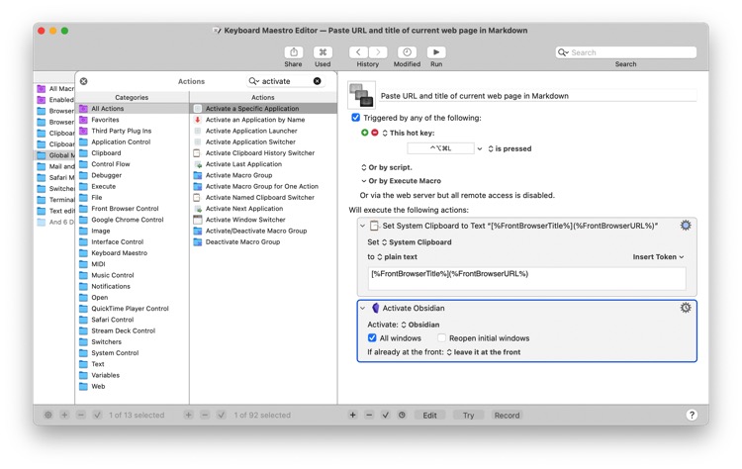Viewport: 742px width, 469px height.
Task: Click the Record button
Action: (x=507, y=415)
